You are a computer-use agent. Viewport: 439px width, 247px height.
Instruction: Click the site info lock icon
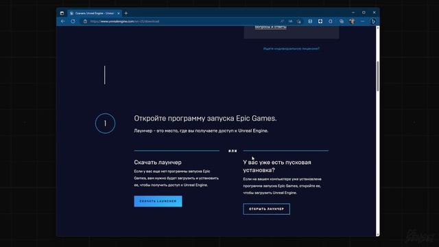point(85,21)
